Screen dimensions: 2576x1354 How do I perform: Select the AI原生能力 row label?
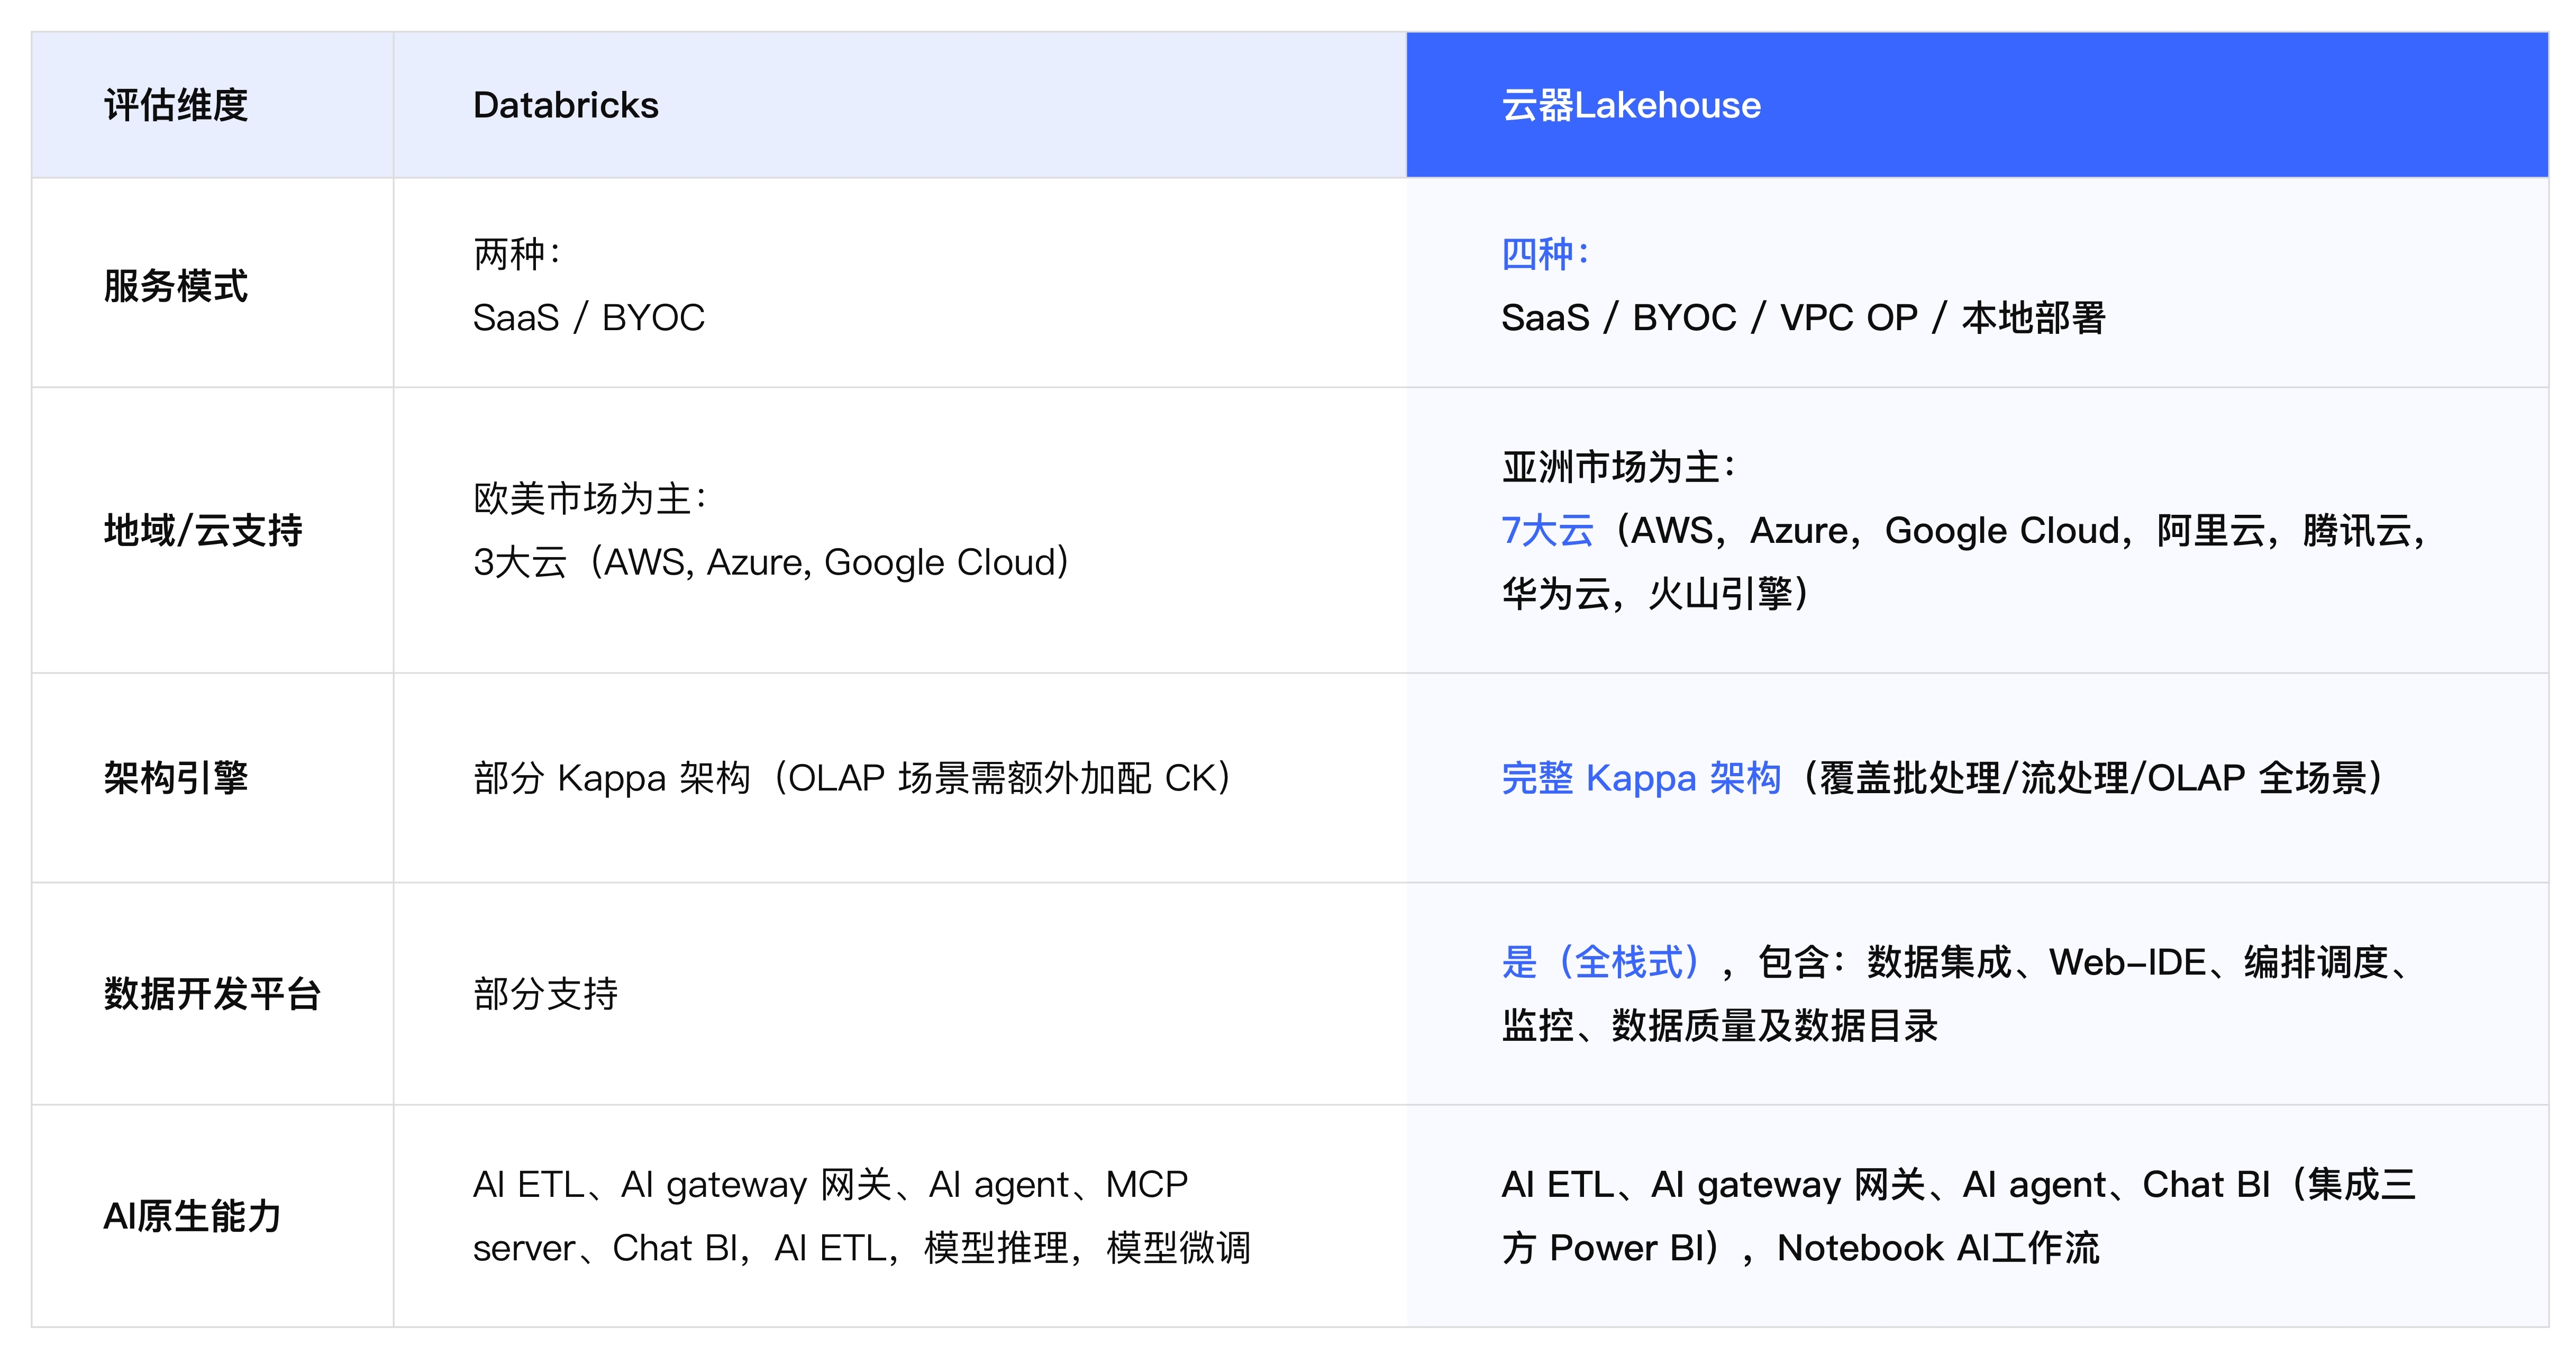tap(192, 1216)
